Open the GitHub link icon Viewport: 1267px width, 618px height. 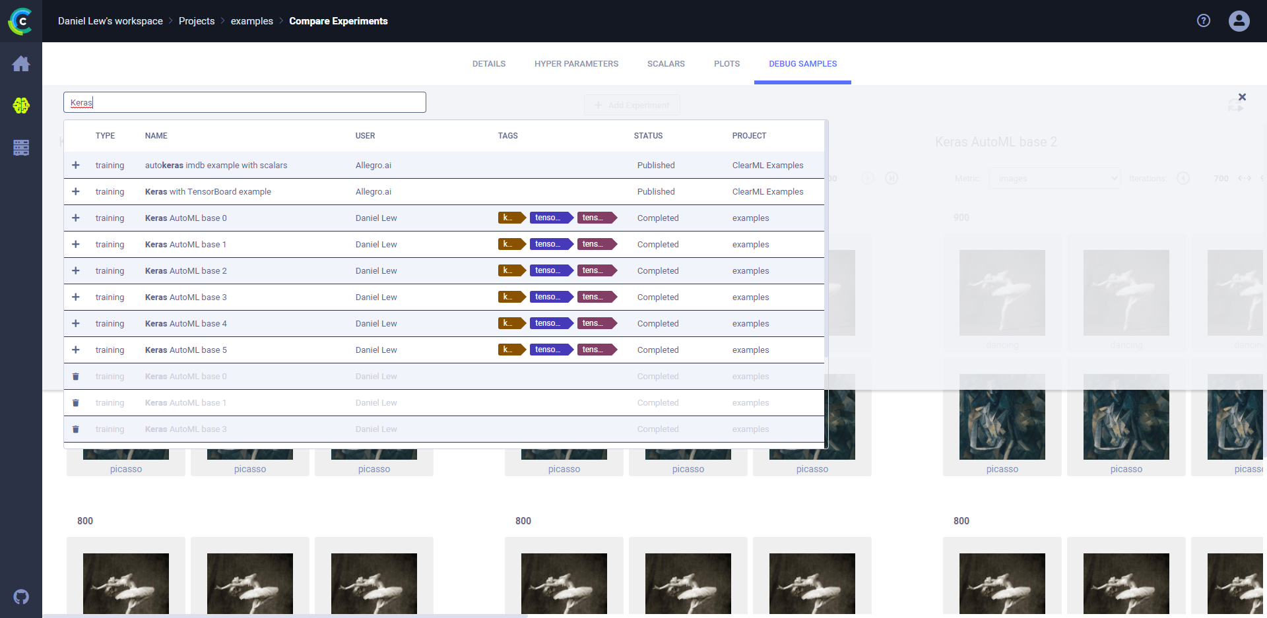(x=21, y=597)
